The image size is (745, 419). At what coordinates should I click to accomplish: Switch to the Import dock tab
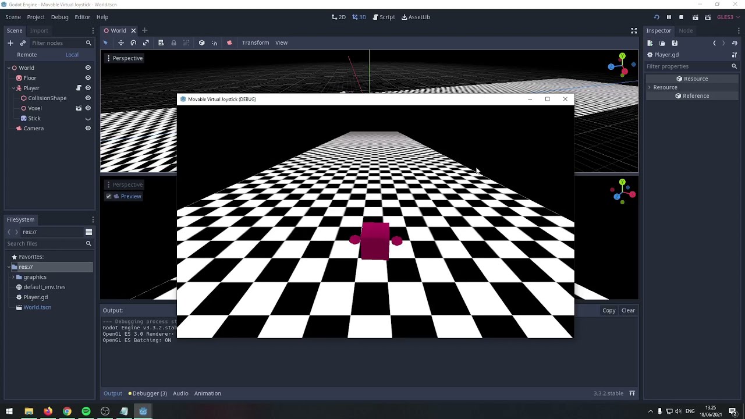tap(39, 31)
